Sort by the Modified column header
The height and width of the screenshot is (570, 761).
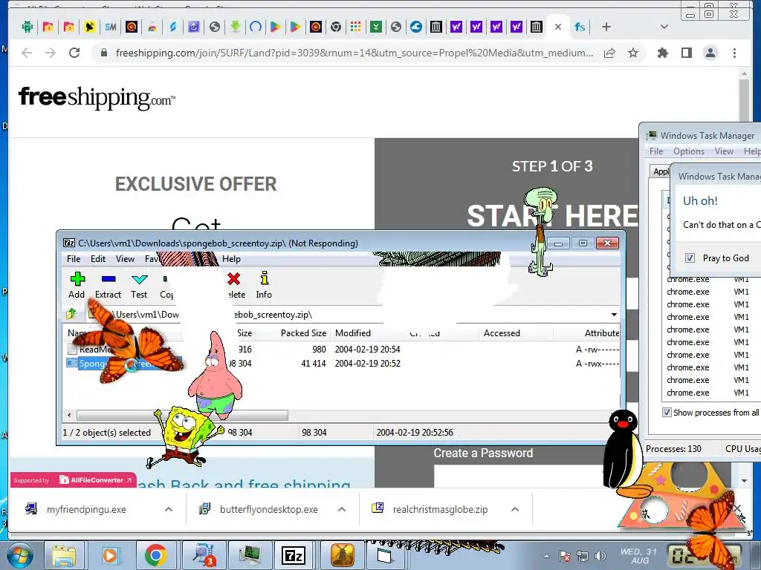tap(353, 333)
